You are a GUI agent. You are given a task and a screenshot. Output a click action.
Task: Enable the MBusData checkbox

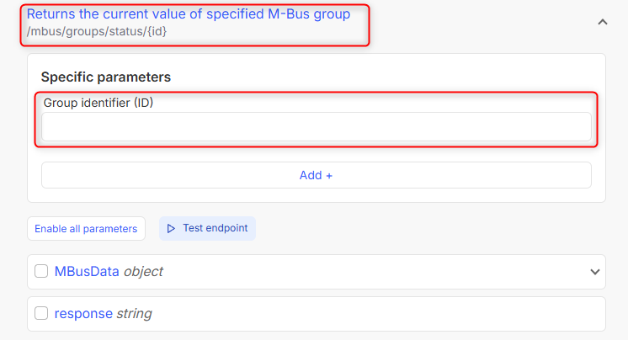pyautogui.click(x=41, y=272)
